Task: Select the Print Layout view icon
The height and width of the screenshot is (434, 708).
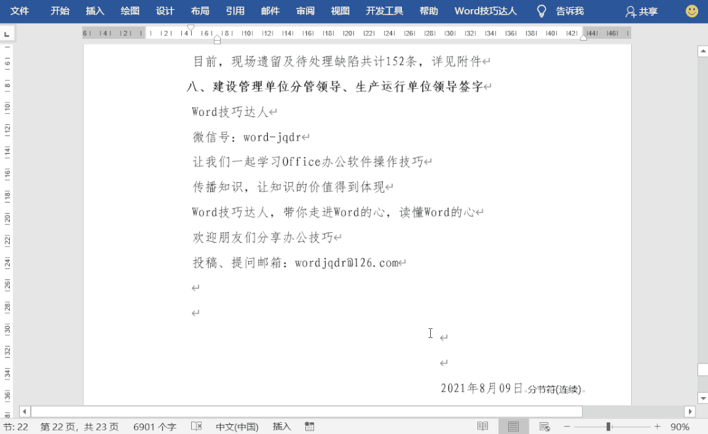Action: pos(513,427)
